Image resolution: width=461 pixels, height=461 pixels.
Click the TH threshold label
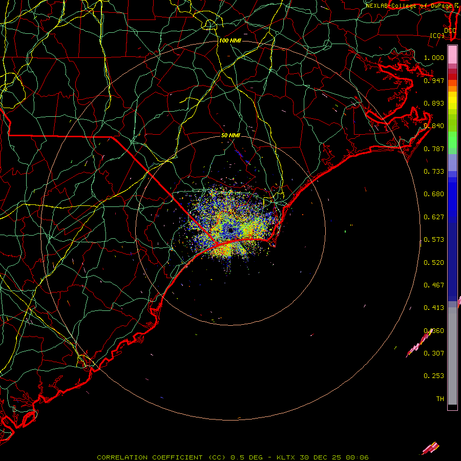[x=440, y=399]
